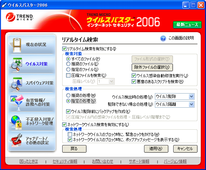This screenshot has width=206, height=170.
Task: Click the envelope funnel icon for 有害情報/詐欺への対策
Action: [17, 102]
